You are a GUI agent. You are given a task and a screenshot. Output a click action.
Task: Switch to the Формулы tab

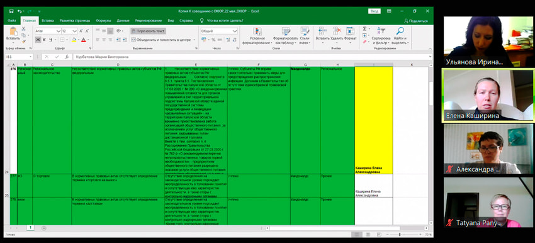pos(103,21)
